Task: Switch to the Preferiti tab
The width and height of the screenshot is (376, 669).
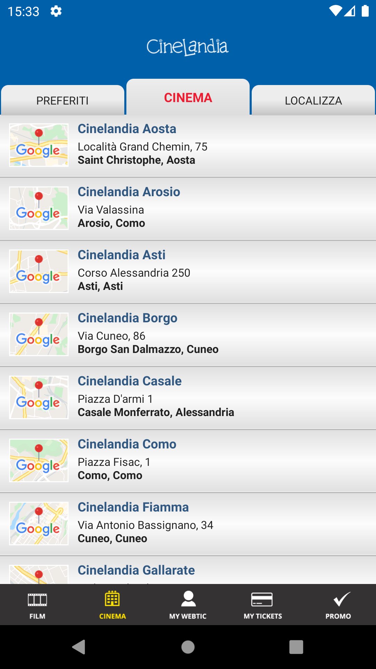Action: click(63, 100)
